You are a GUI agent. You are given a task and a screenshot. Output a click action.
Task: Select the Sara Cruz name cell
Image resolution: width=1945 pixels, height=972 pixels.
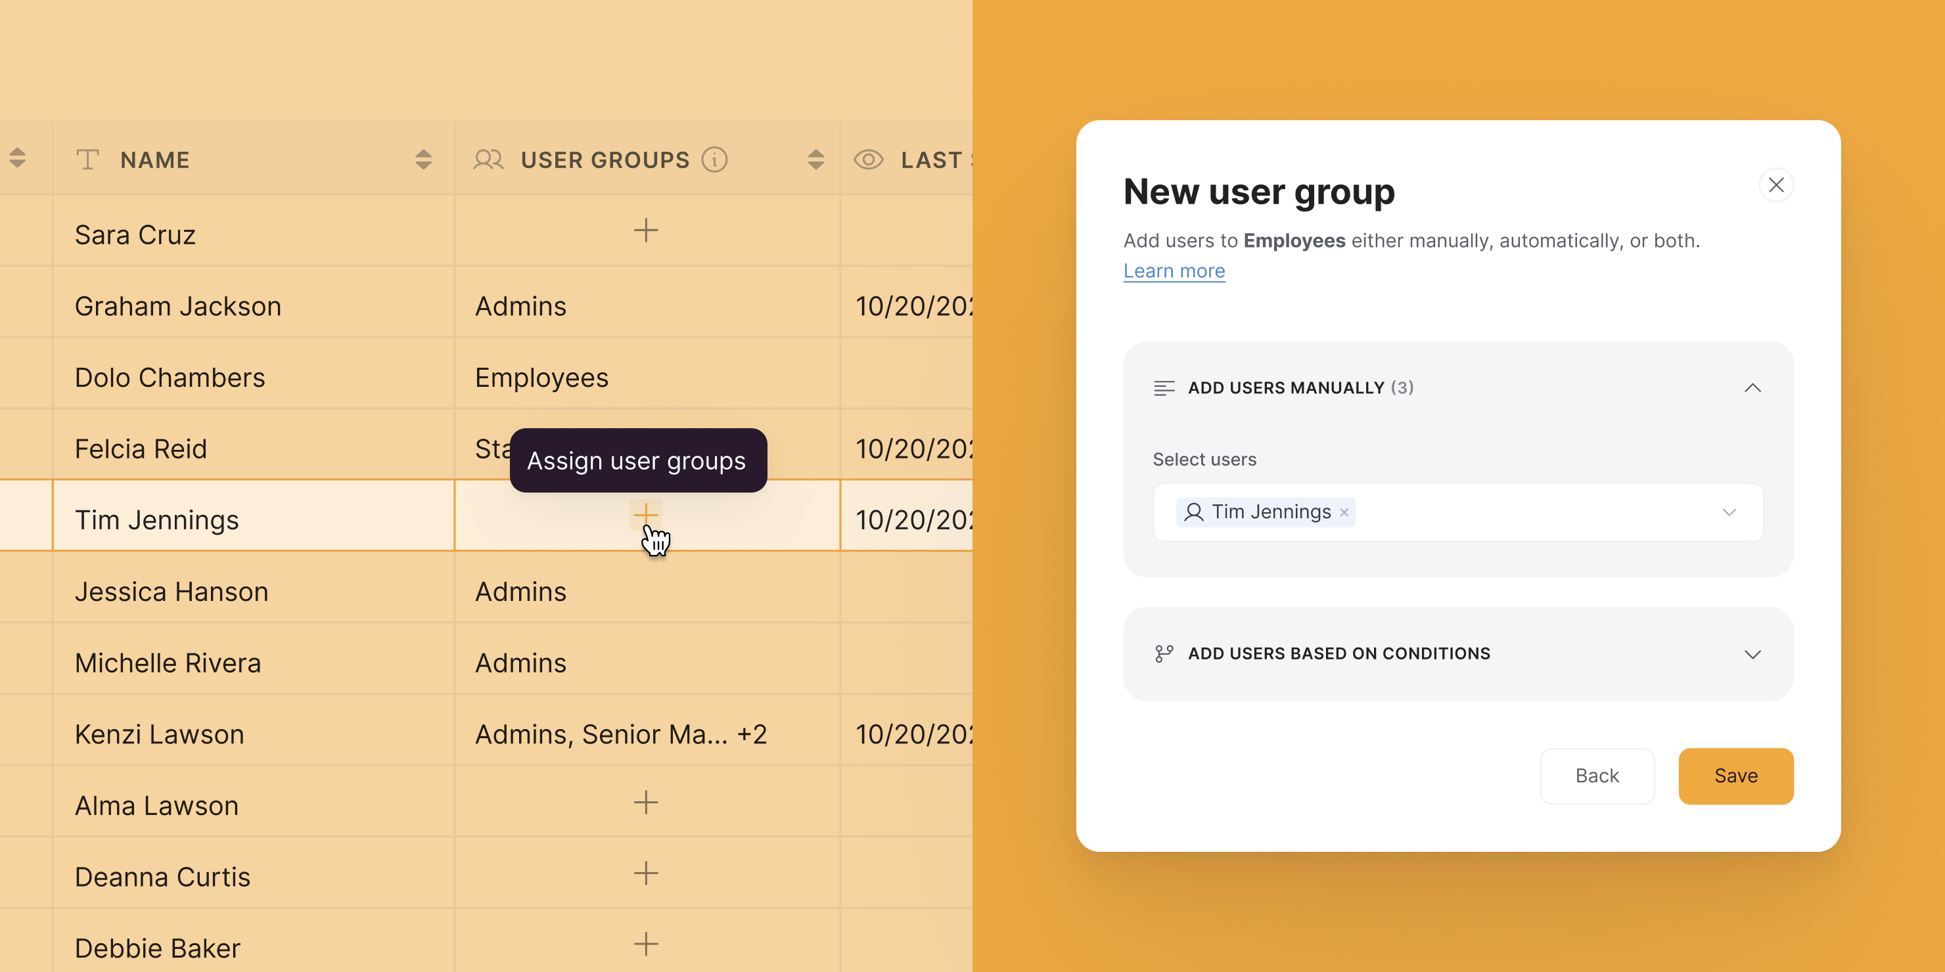[254, 231]
